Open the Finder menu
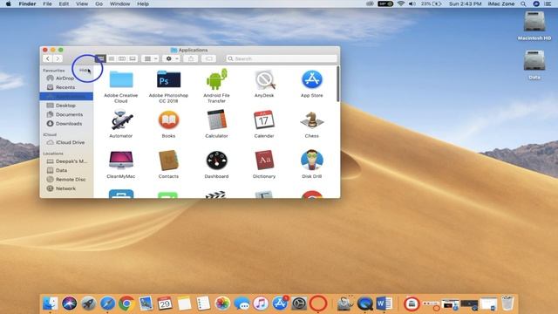 click(x=27, y=3)
